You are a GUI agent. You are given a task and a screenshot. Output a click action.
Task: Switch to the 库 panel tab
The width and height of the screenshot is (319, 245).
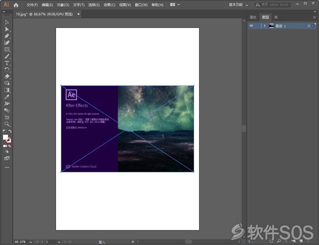pos(276,17)
